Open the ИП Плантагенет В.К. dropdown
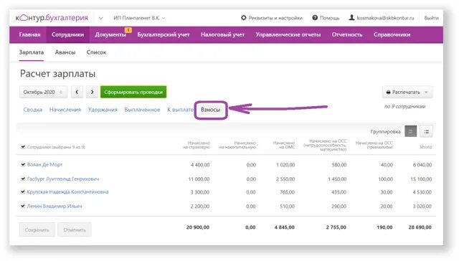 139,18
